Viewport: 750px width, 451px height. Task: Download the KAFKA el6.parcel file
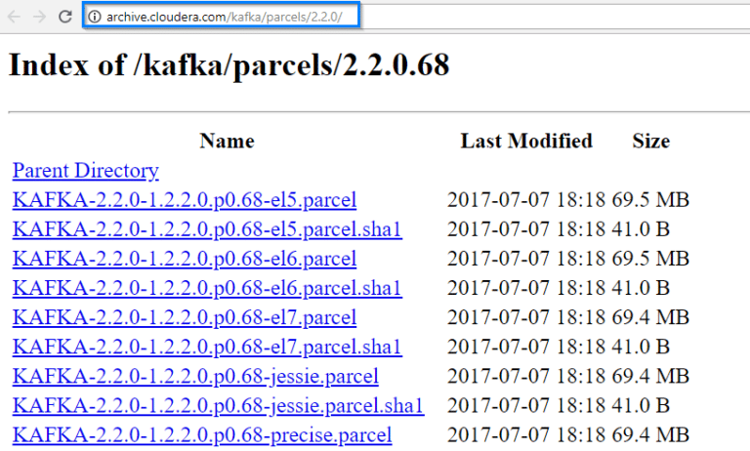pyautogui.click(x=185, y=259)
